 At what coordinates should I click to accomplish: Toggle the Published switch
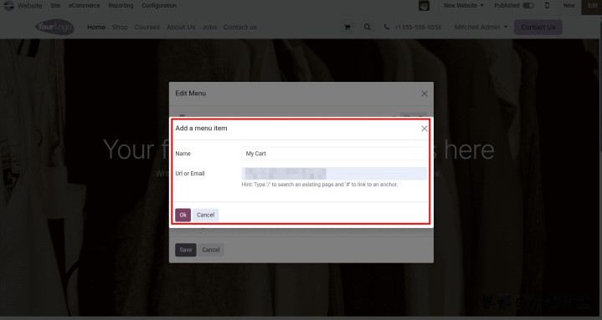[528, 6]
